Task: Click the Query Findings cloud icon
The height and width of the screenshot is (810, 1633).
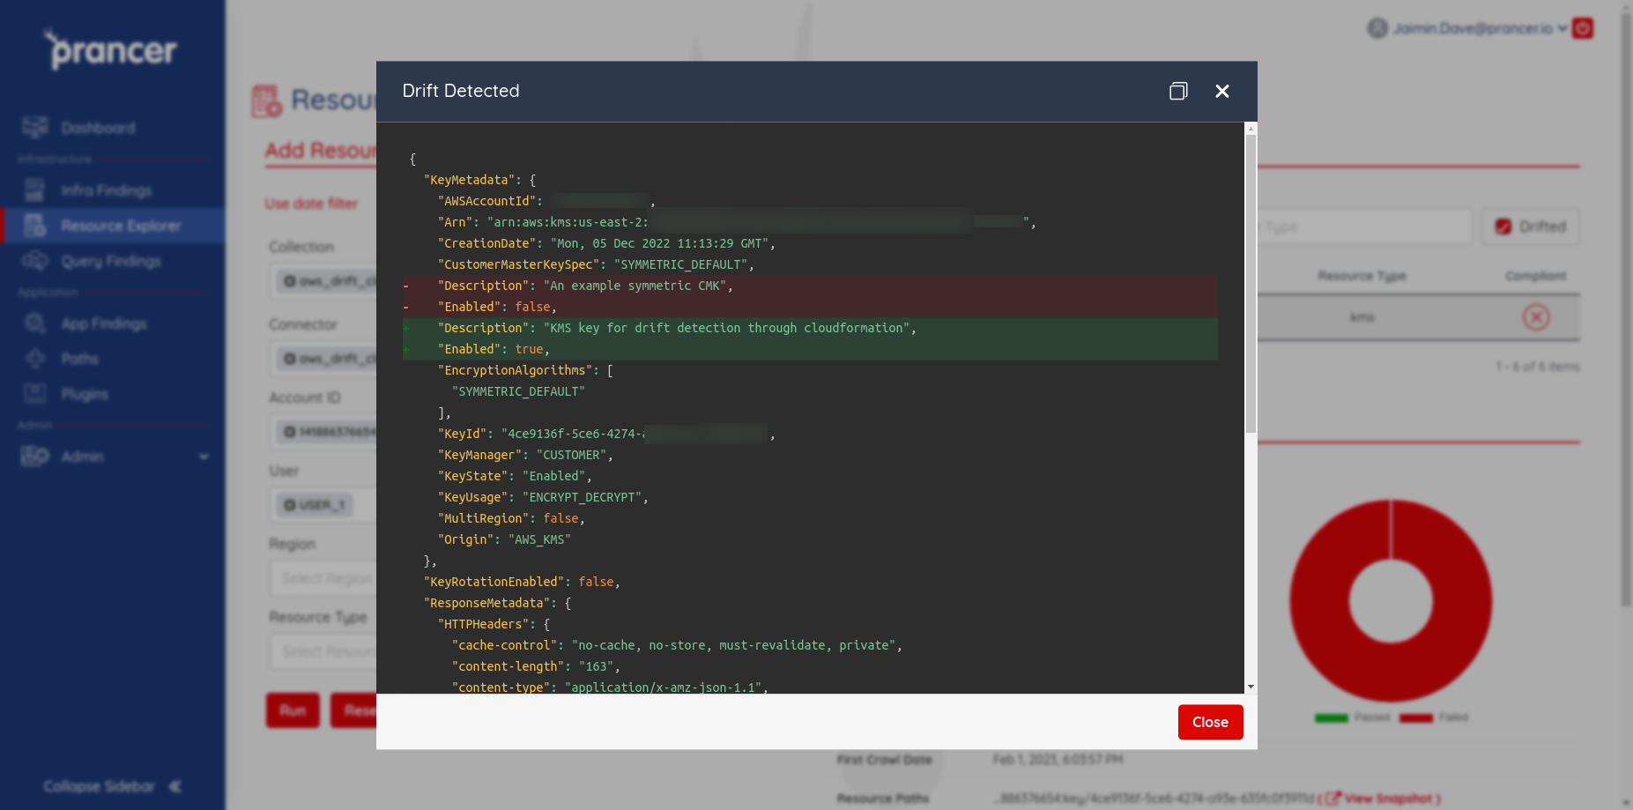Action: click(35, 260)
